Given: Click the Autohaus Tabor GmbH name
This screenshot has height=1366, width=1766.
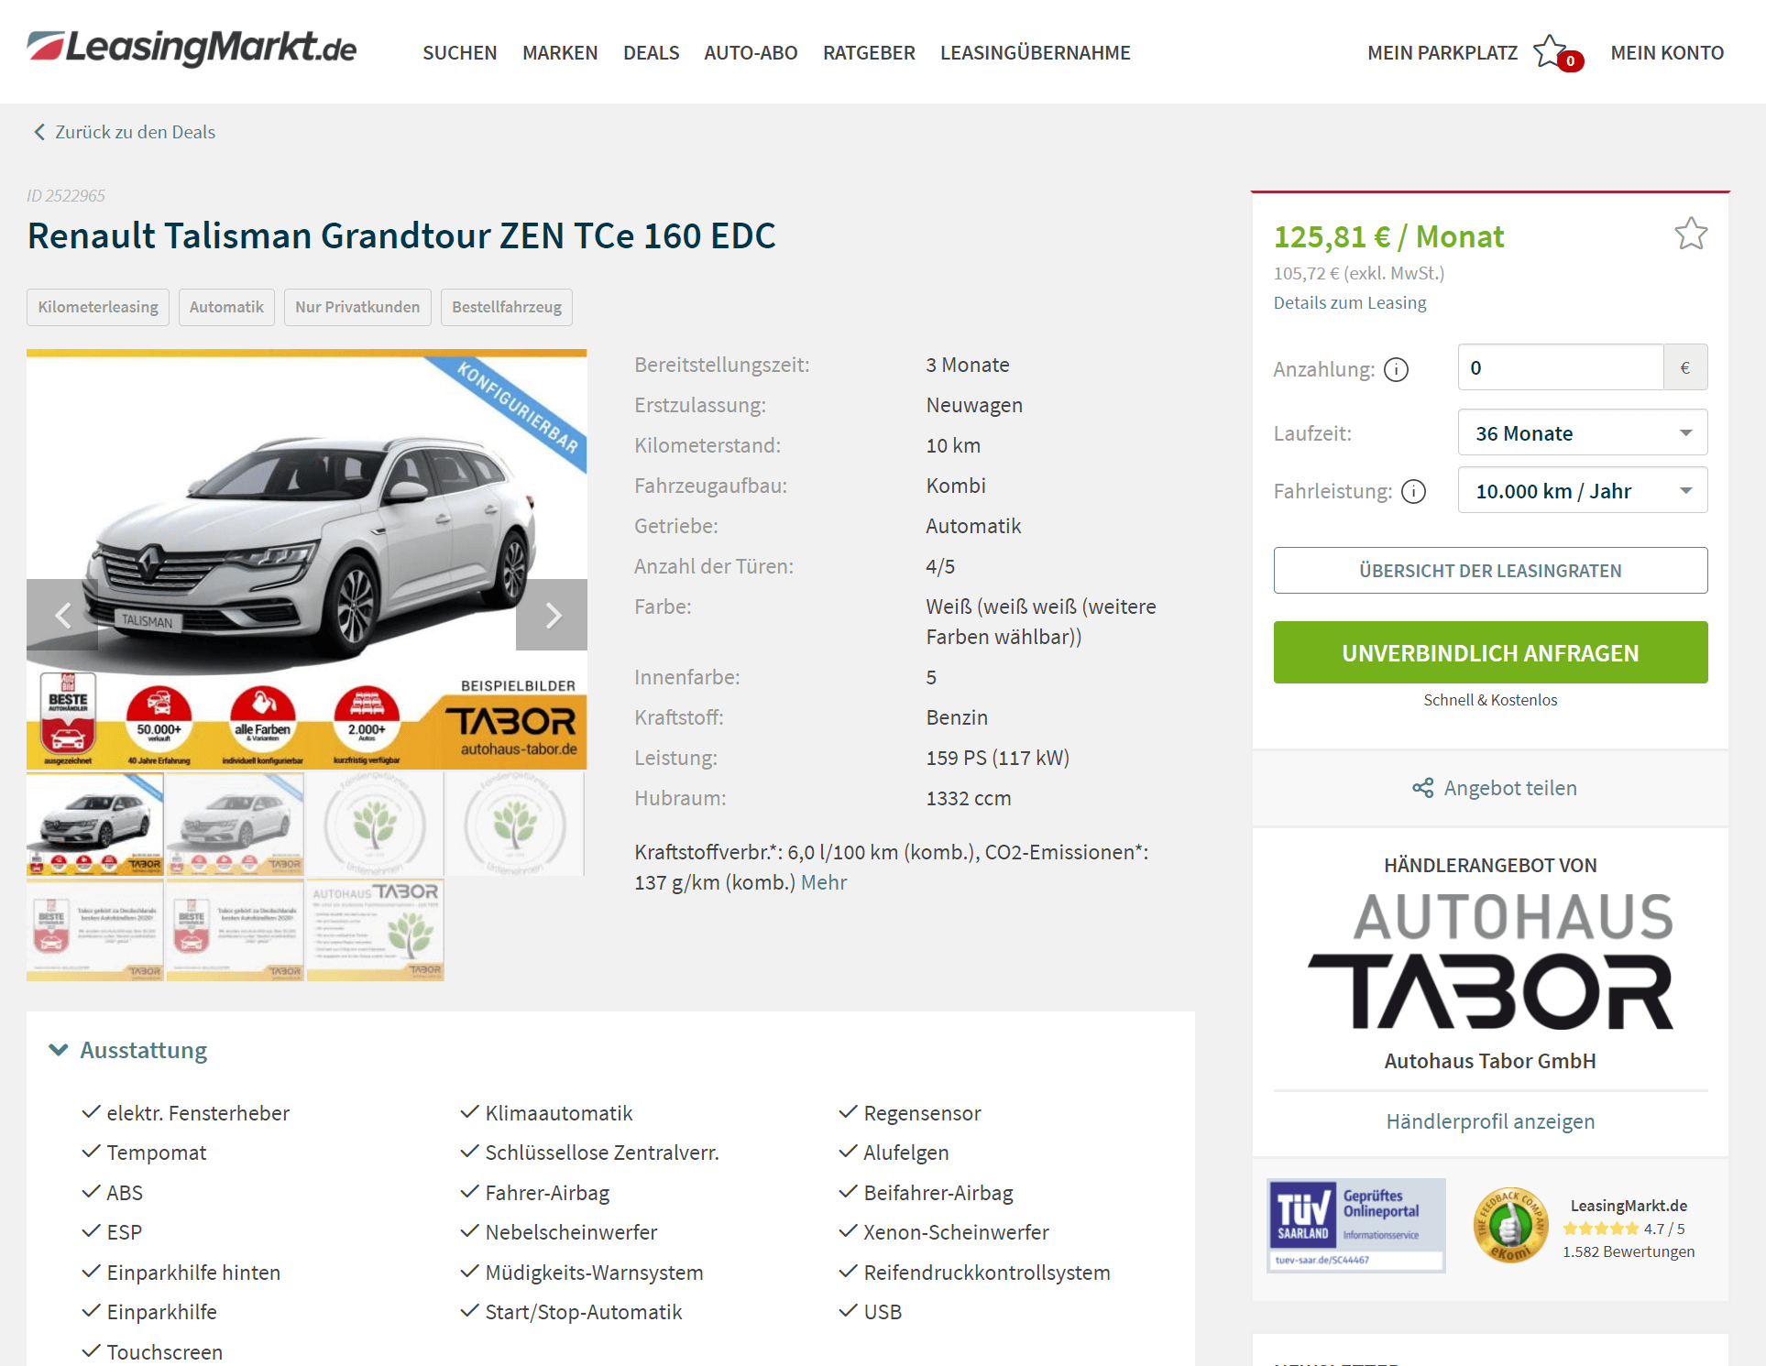Looking at the screenshot, I should click(x=1490, y=1061).
